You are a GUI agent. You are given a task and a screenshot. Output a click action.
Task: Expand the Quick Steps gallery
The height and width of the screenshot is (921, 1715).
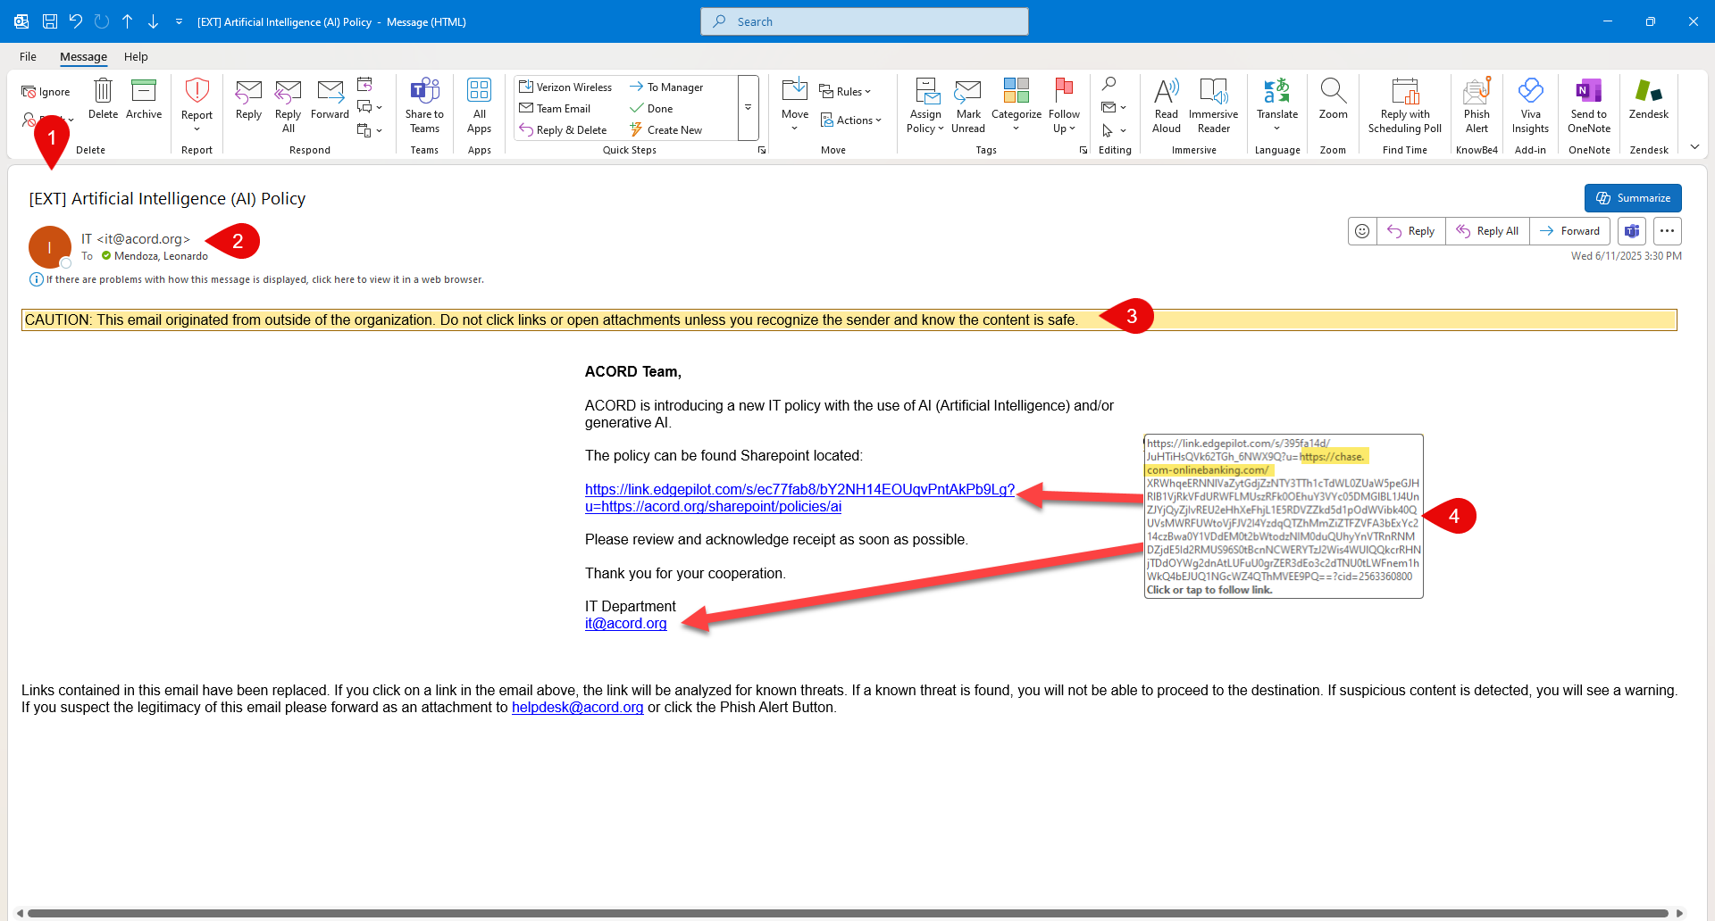click(x=749, y=107)
